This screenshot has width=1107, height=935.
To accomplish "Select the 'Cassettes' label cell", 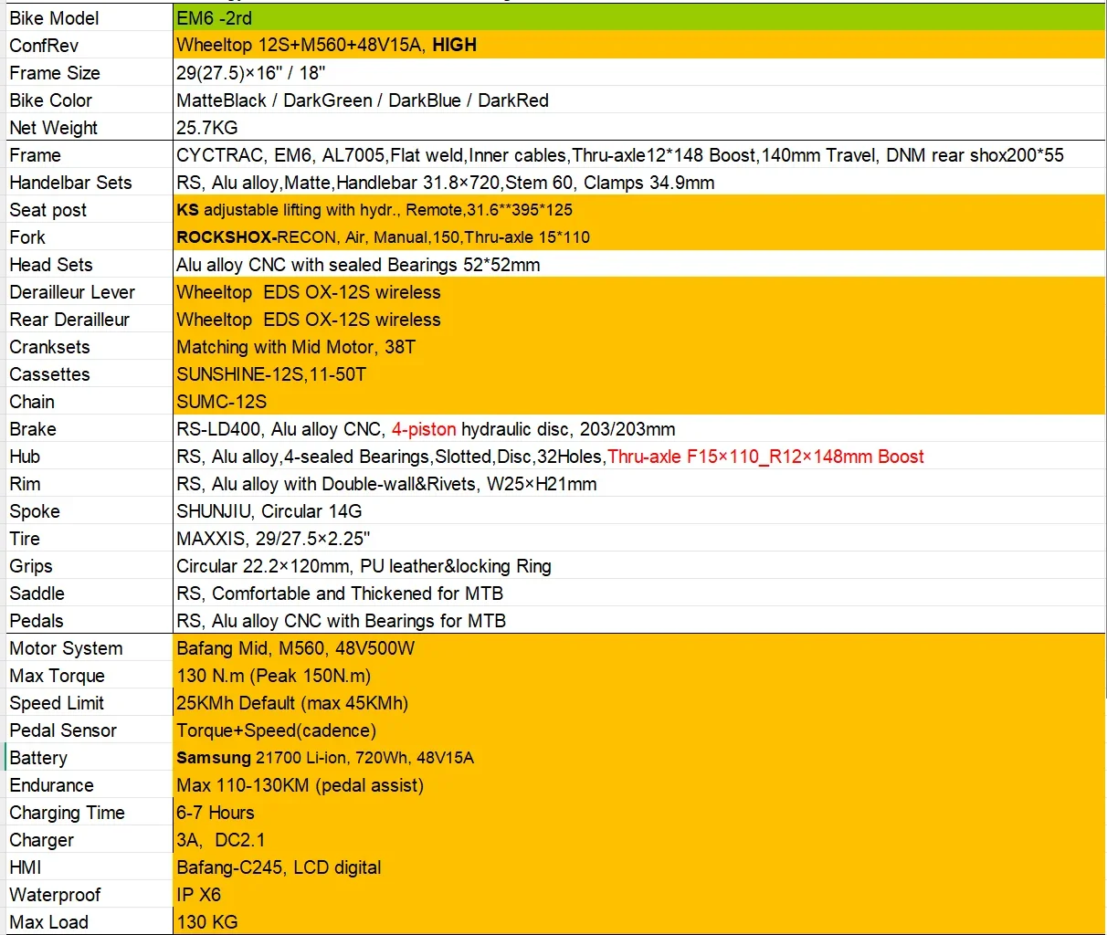I will click(88, 374).
